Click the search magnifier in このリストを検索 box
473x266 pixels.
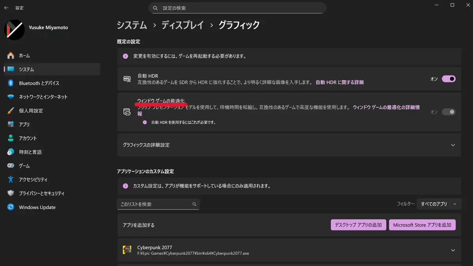[x=194, y=204]
